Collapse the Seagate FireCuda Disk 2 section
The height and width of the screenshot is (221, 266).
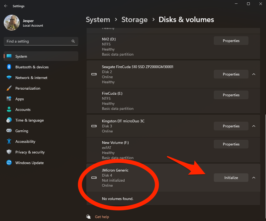254,74
